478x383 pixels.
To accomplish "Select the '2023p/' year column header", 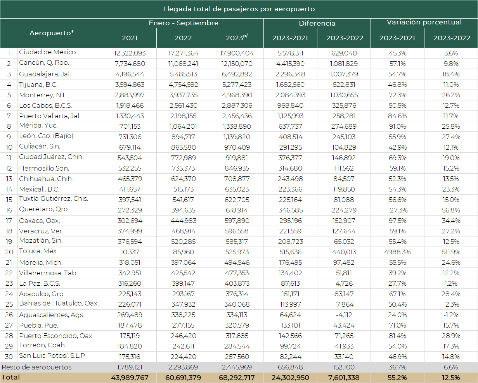I will pos(237,38).
